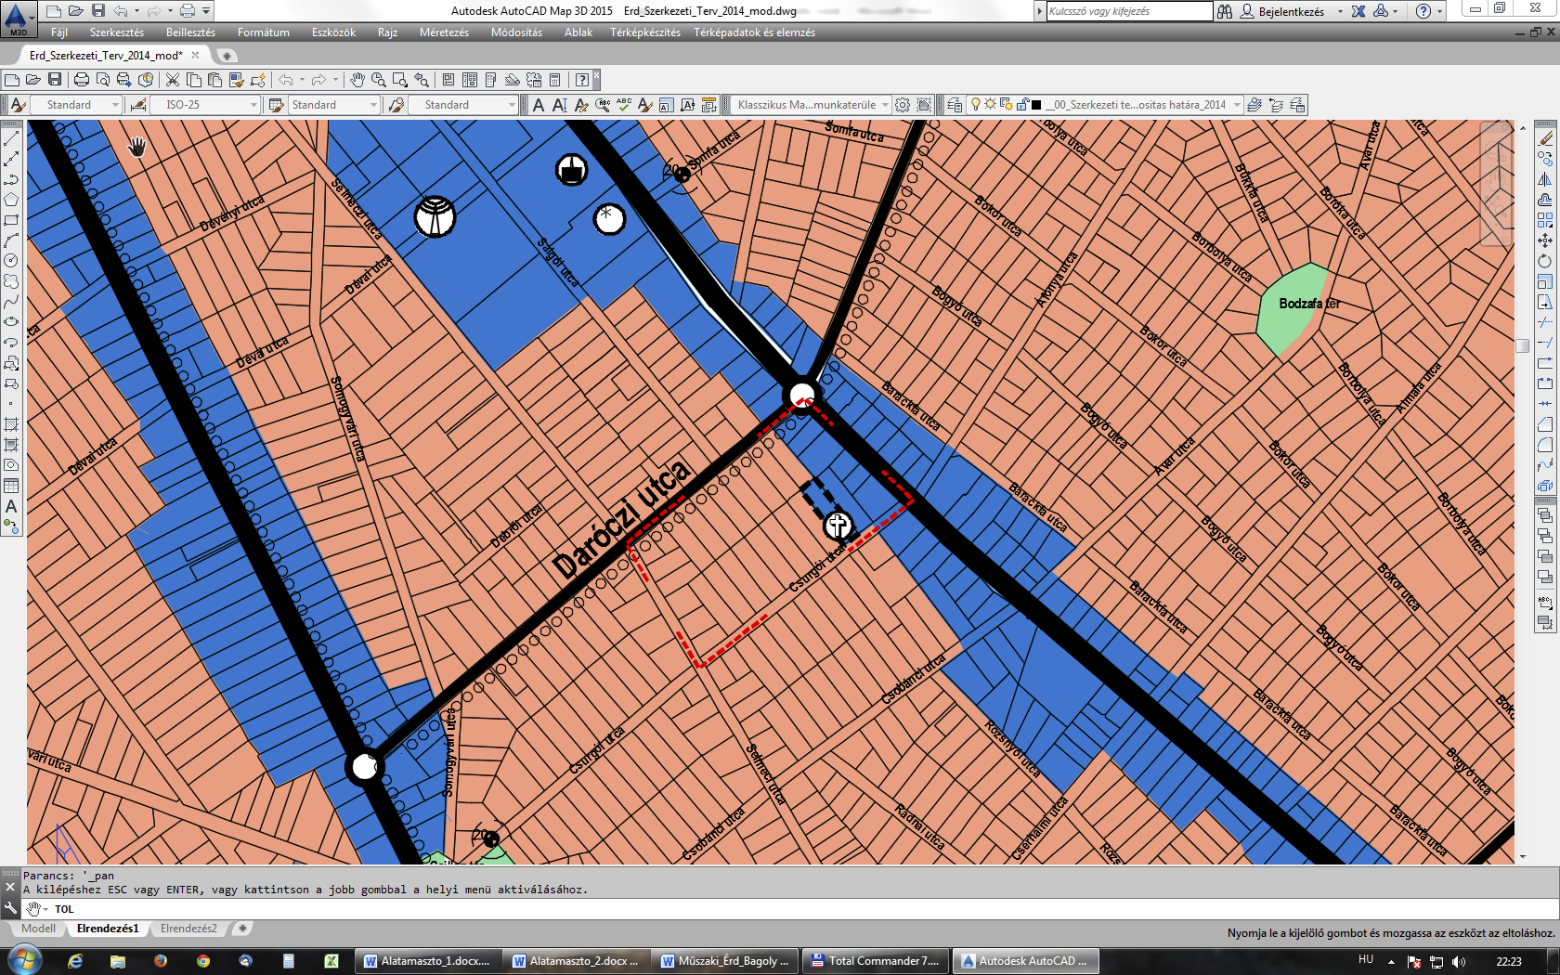The height and width of the screenshot is (975, 1560).
Task: Click the Multiline Text A icon
Action: point(539,105)
